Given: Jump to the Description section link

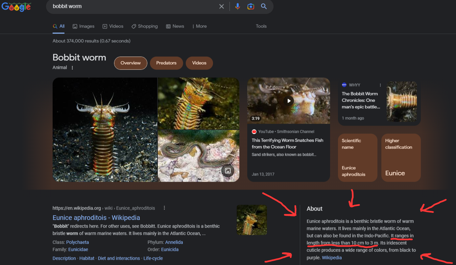Looking at the screenshot, I should (x=64, y=258).
